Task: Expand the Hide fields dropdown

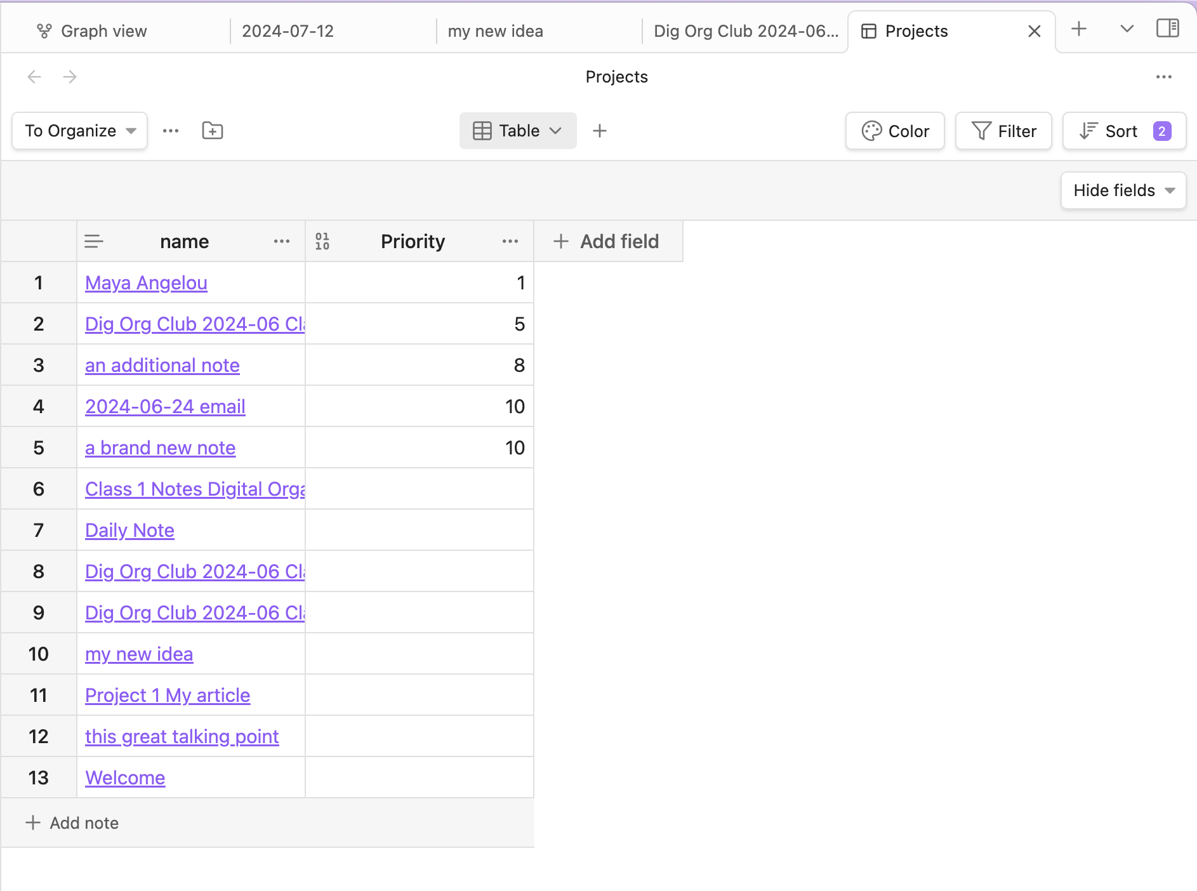Action: tap(1123, 190)
